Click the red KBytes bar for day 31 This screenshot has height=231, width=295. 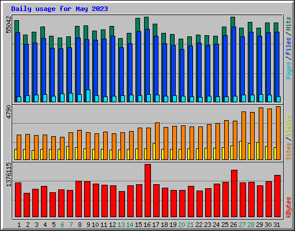(277, 196)
